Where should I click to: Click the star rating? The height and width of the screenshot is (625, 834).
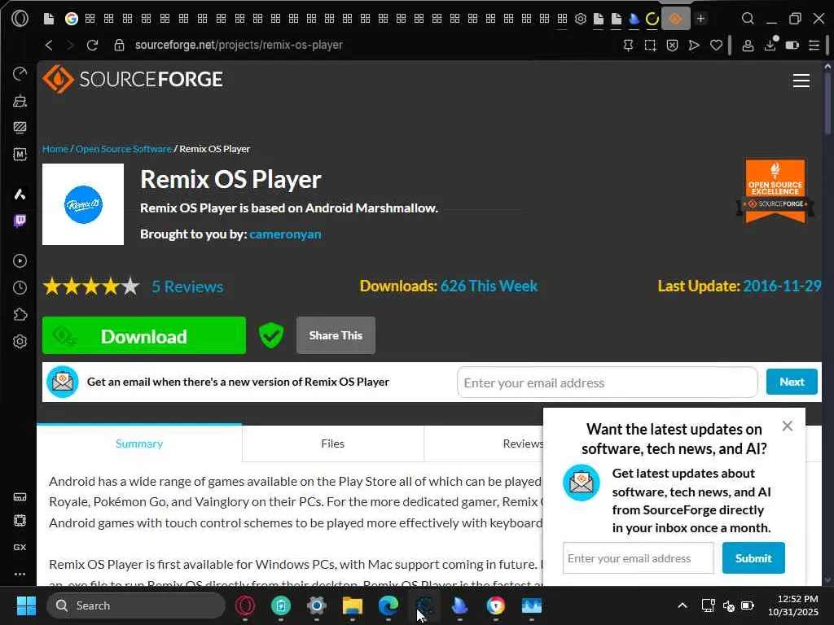91,286
